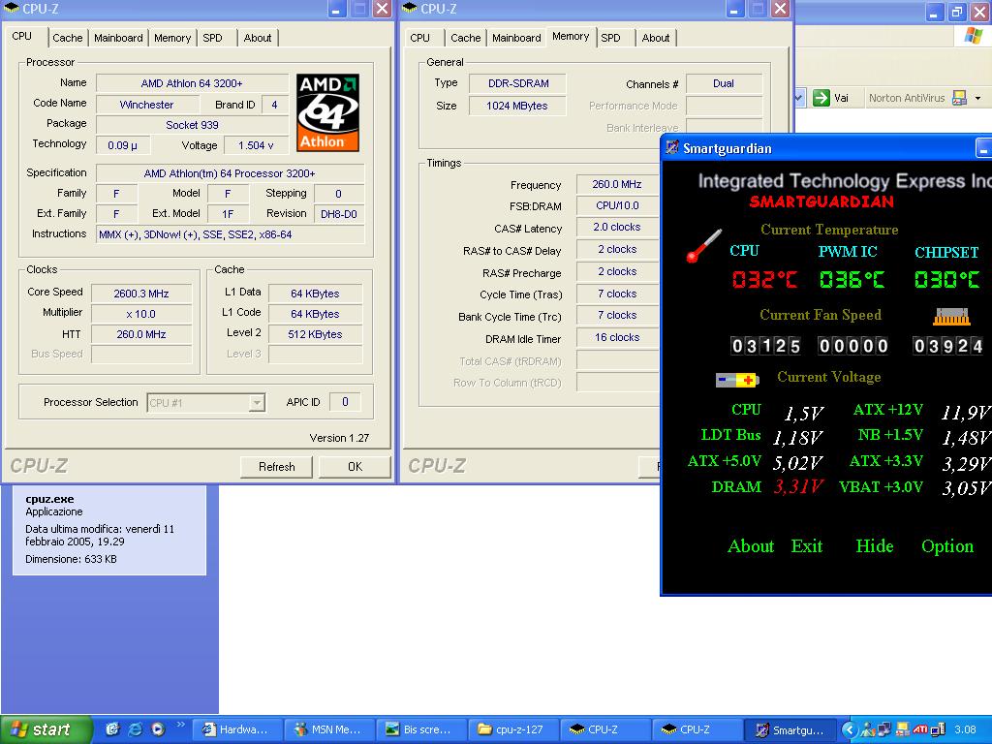Click the Core Speed value '2600.3 MHz'
The image size is (992, 744).
(141, 294)
